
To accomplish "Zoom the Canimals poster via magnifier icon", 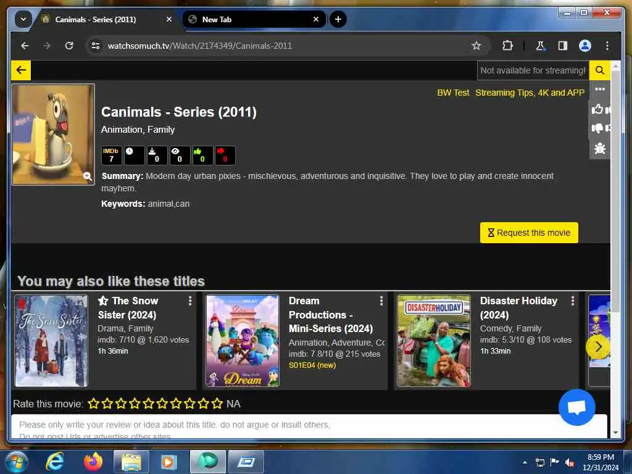I will [x=88, y=176].
